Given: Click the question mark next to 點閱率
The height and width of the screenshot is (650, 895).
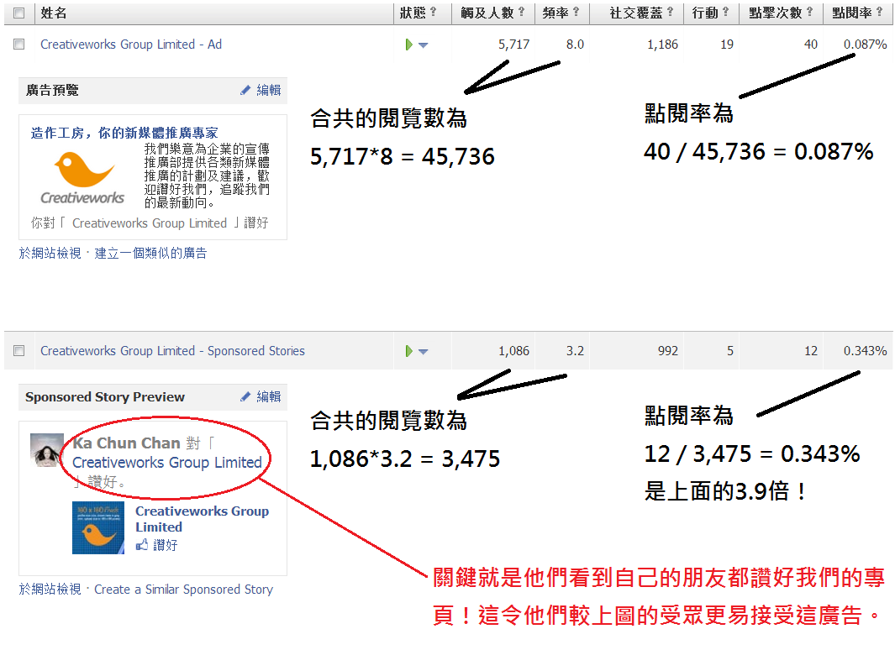Looking at the screenshot, I should pyautogui.click(x=879, y=13).
